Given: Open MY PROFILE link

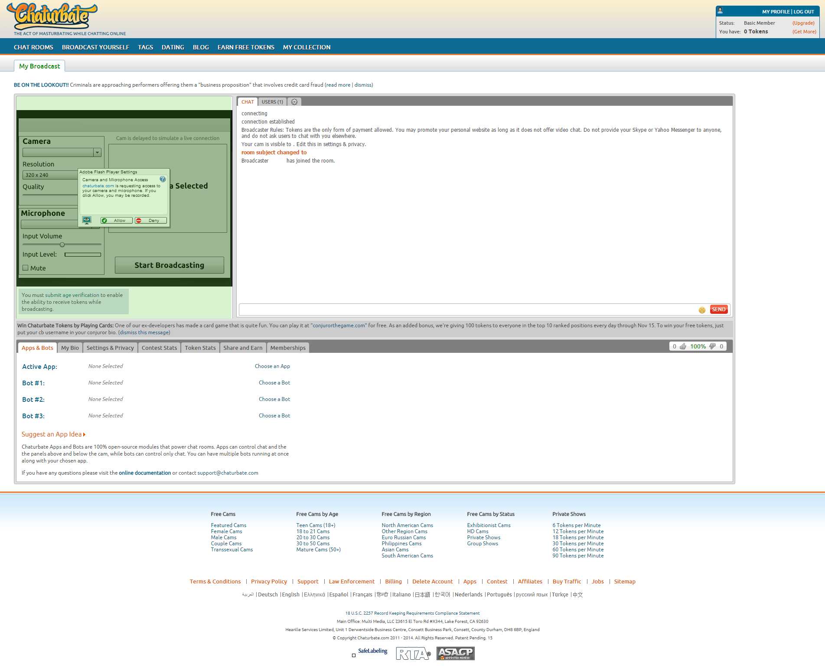Looking at the screenshot, I should tap(776, 12).
